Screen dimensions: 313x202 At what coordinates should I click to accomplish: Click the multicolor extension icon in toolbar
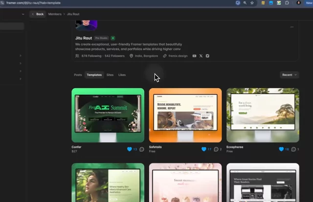(279, 3)
